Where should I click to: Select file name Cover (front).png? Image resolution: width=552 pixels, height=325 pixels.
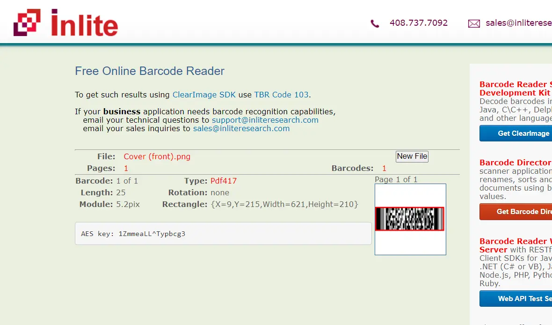click(157, 156)
